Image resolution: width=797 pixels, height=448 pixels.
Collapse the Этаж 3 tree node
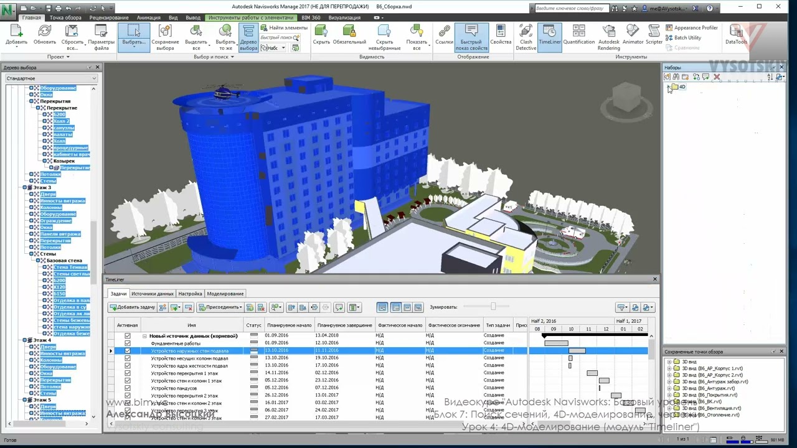26,187
